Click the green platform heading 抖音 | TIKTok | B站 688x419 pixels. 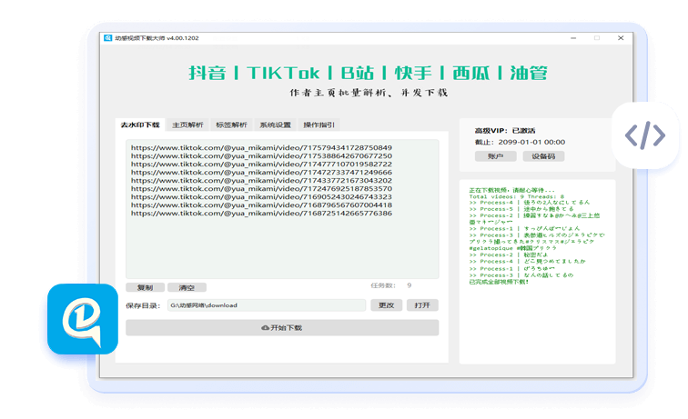pyautogui.click(x=369, y=73)
